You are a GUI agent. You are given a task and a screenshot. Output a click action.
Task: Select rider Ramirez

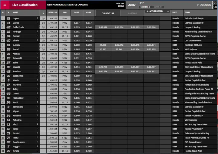17,71
